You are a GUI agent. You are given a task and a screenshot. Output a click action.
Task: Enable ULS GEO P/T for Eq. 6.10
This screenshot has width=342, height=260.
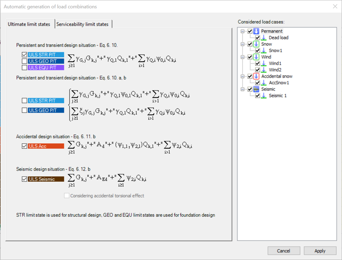pos(24,61)
